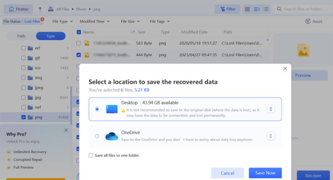Check the gif folder checkbox
Screen dimensions: 333x180
pyautogui.click(x=24, y=58)
